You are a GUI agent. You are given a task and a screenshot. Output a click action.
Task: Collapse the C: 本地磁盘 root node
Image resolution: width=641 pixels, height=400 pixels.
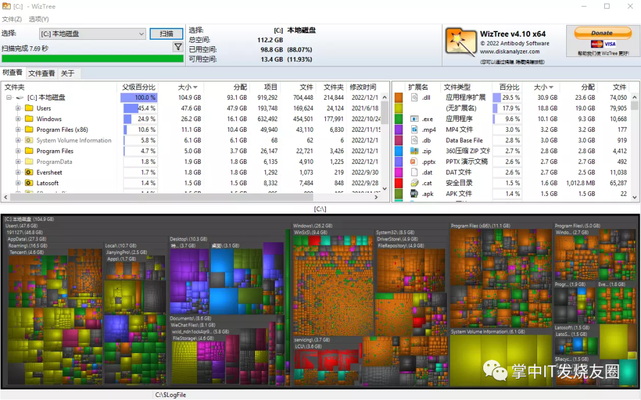pyautogui.click(x=8, y=98)
